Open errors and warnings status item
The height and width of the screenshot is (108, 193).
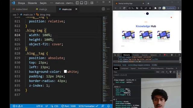click(18, 106)
